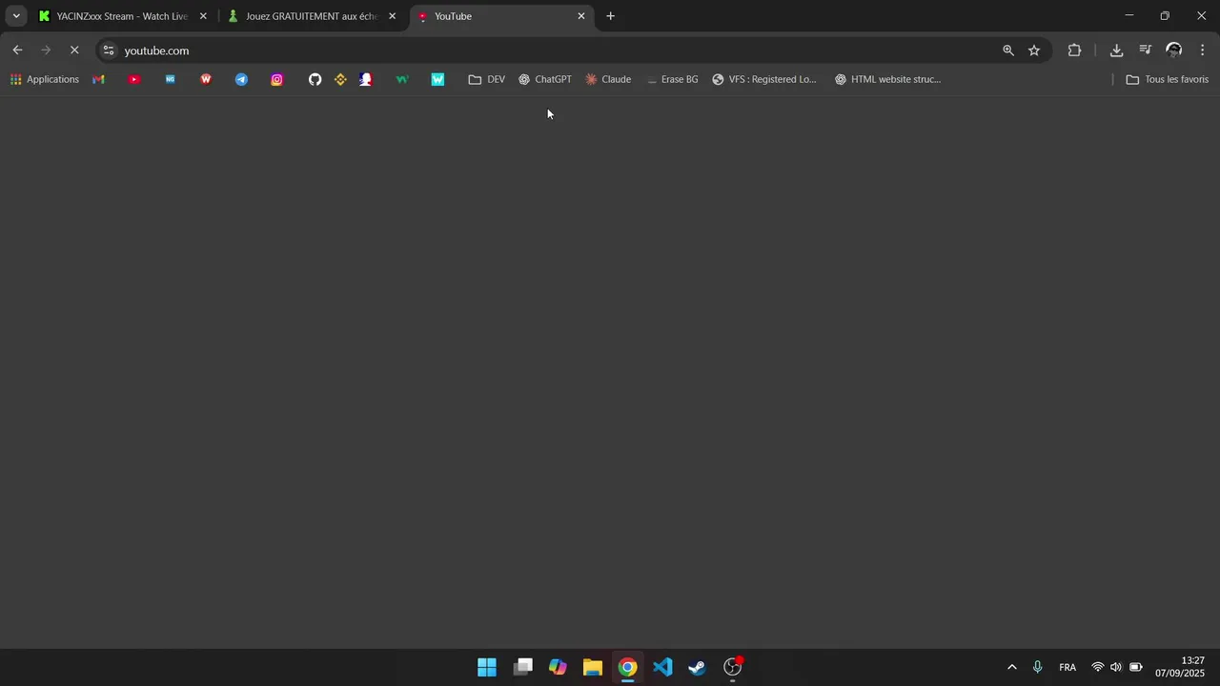Viewport: 1220px width, 686px height.
Task: Open the green W bookmark icon
Action: [401, 79]
